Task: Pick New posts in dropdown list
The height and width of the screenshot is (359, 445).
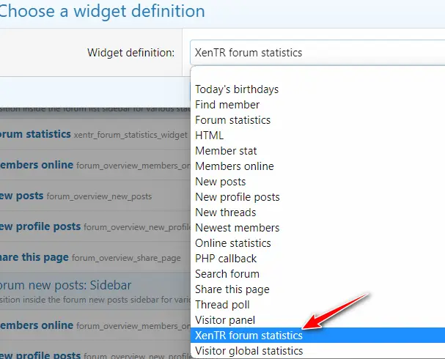Action: tap(220, 182)
